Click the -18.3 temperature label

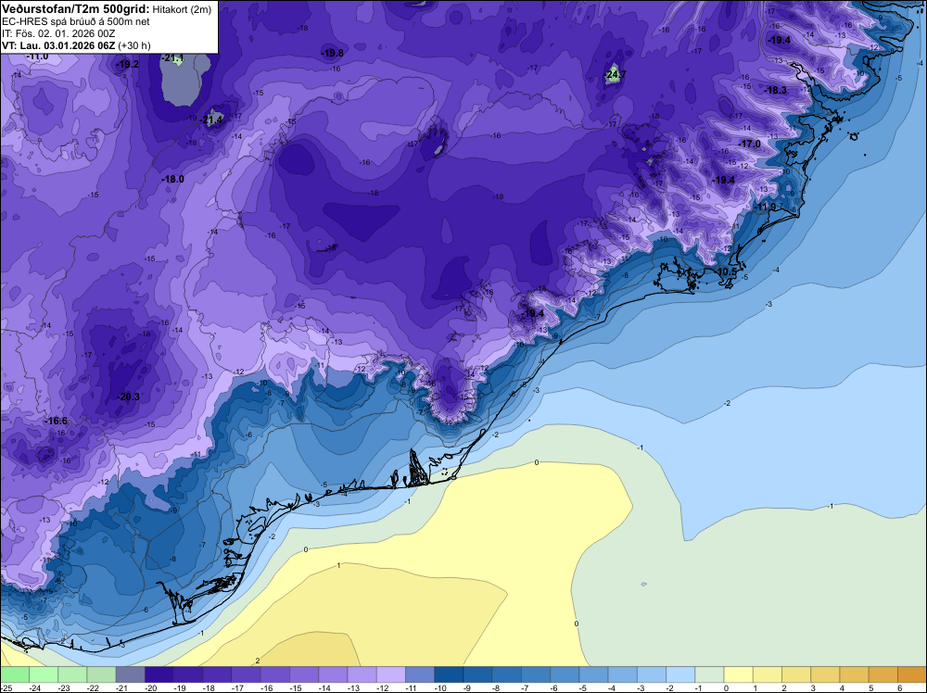[x=776, y=91]
